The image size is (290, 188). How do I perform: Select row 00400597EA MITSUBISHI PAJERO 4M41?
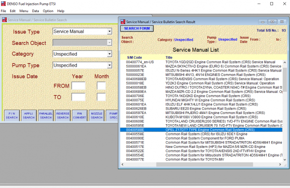click(201, 113)
